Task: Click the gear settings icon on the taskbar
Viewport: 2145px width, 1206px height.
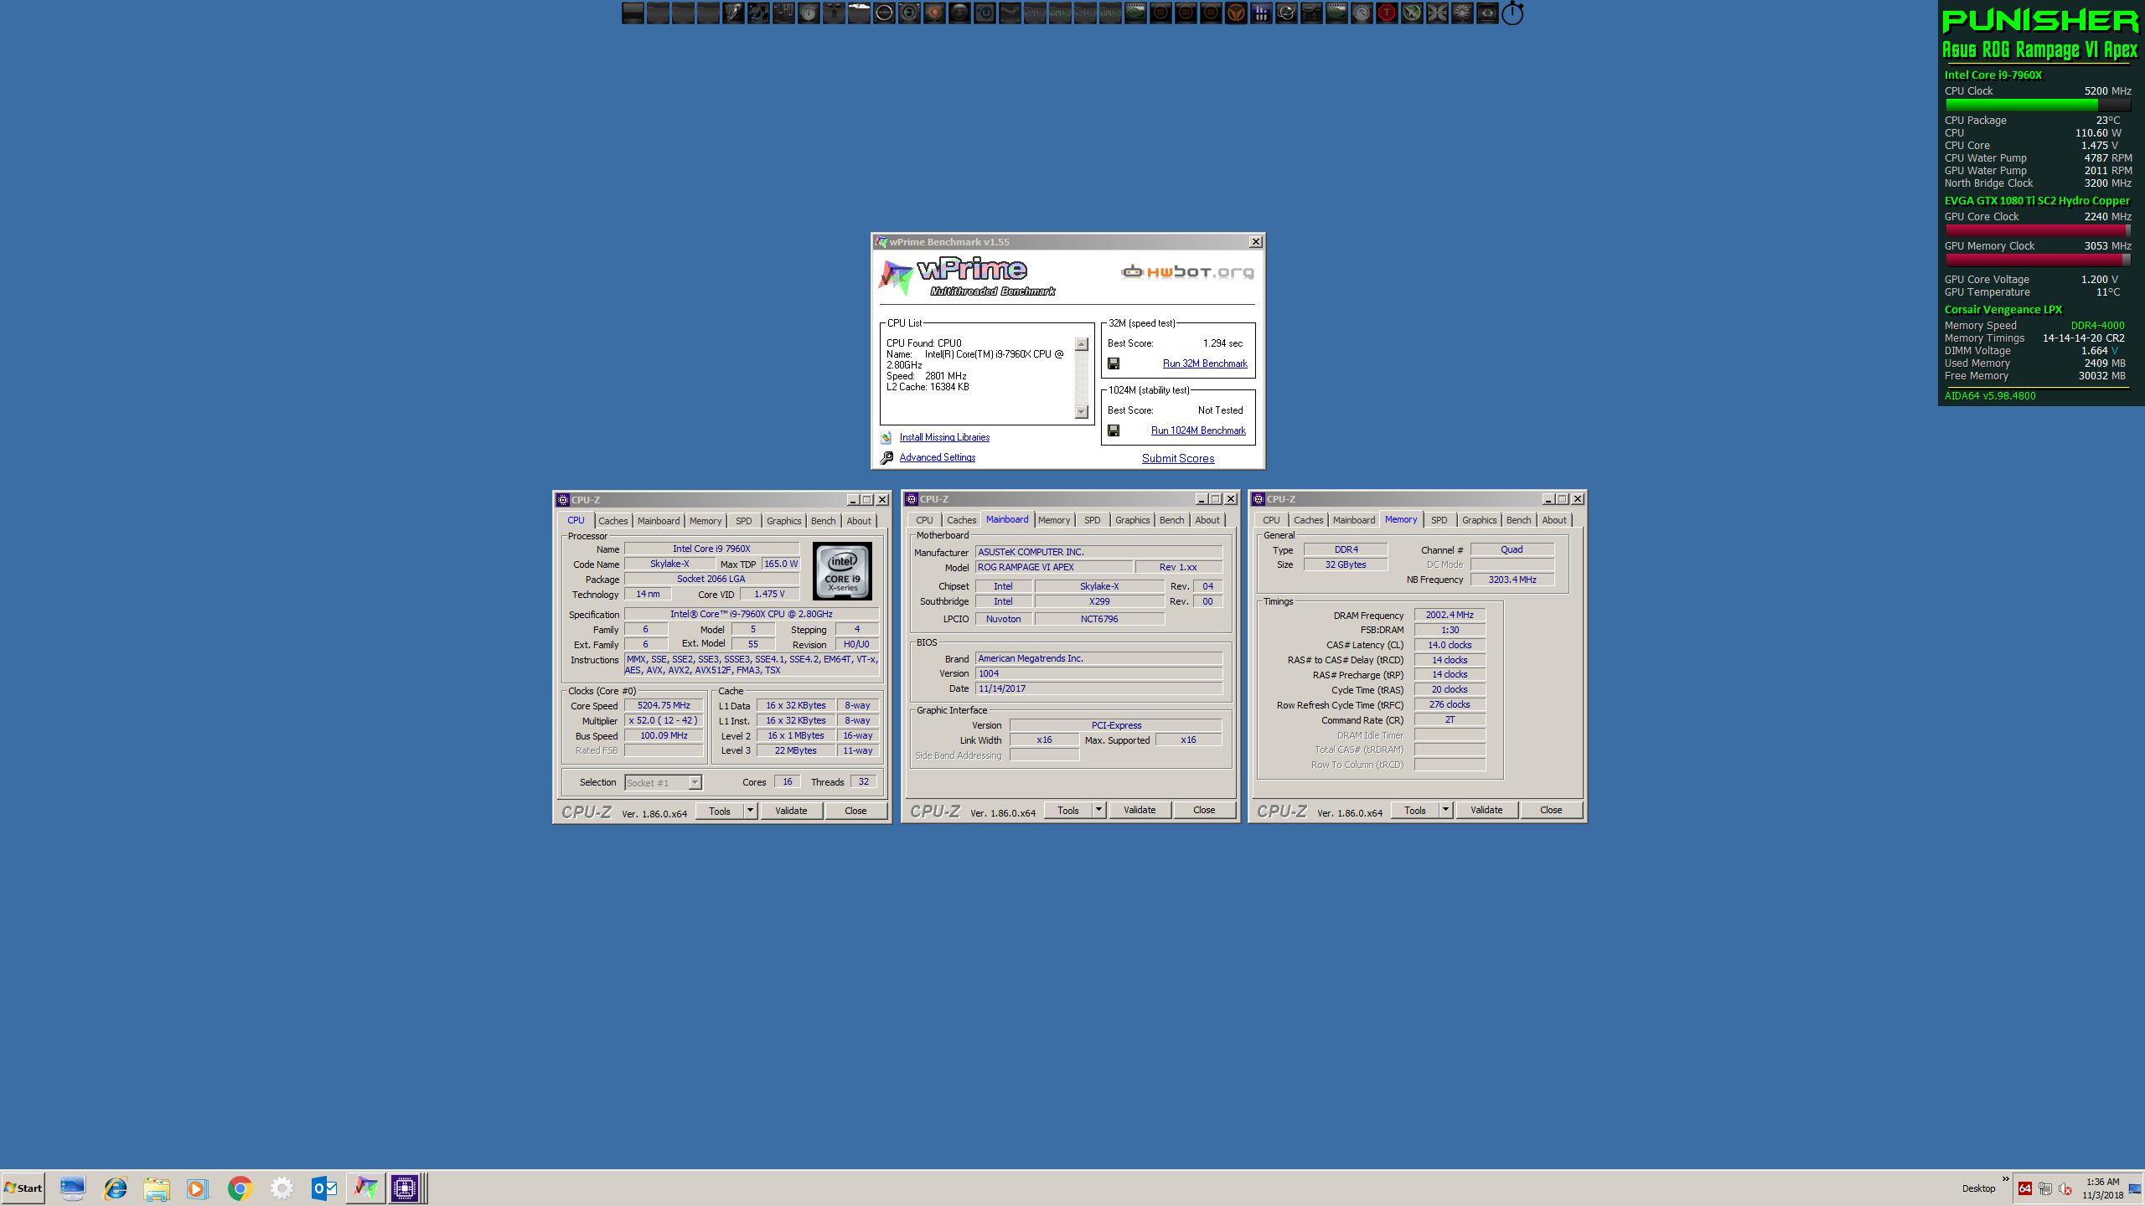Action: click(x=282, y=1188)
